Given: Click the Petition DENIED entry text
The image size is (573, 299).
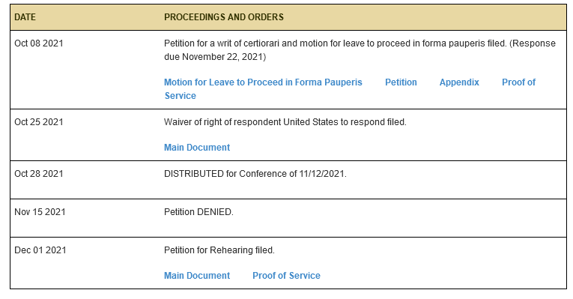Looking at the screenshot, I should point(198,212).
